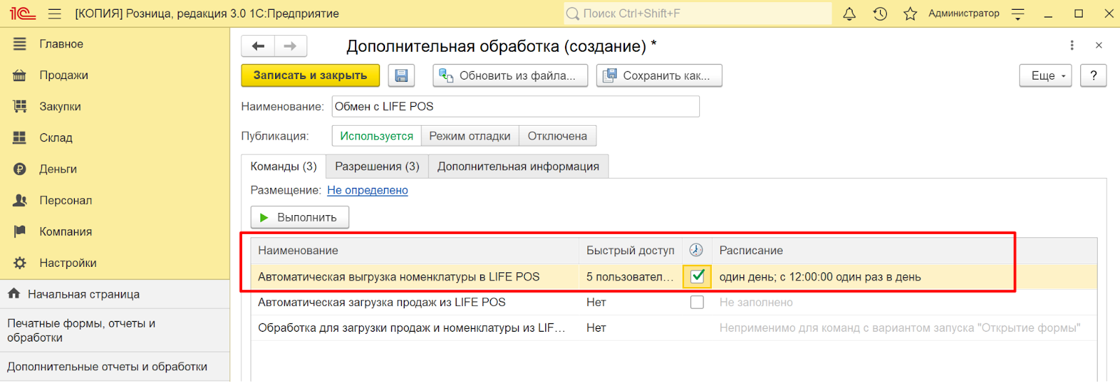The height and width of the screenshot is (382, 1120).
Task: Set publication to Отключена
Action: (557, 136)
